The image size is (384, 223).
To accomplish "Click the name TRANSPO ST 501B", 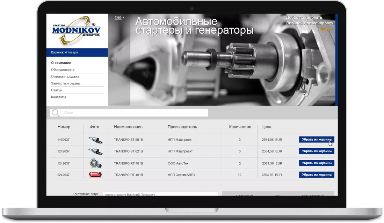I will pyautogui.click(x=128, y=140).
